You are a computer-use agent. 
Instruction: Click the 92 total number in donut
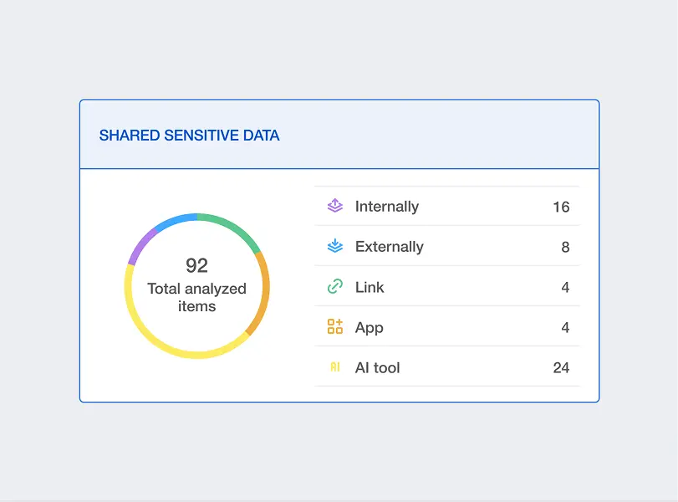[196, 265]
